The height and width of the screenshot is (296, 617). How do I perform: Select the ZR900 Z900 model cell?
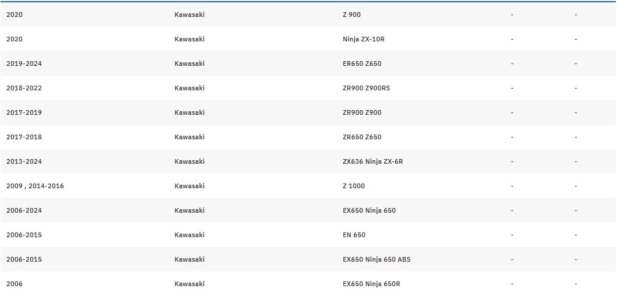point(362,112)
